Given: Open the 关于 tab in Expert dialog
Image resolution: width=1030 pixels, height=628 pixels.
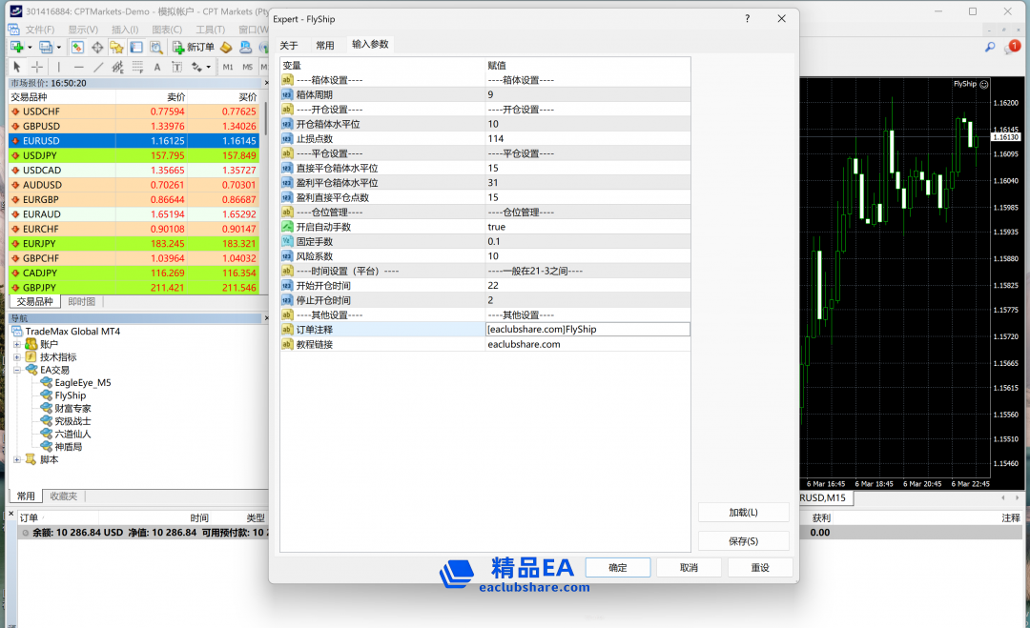Looking at the screenshot, I should click(x=289, y=45).
